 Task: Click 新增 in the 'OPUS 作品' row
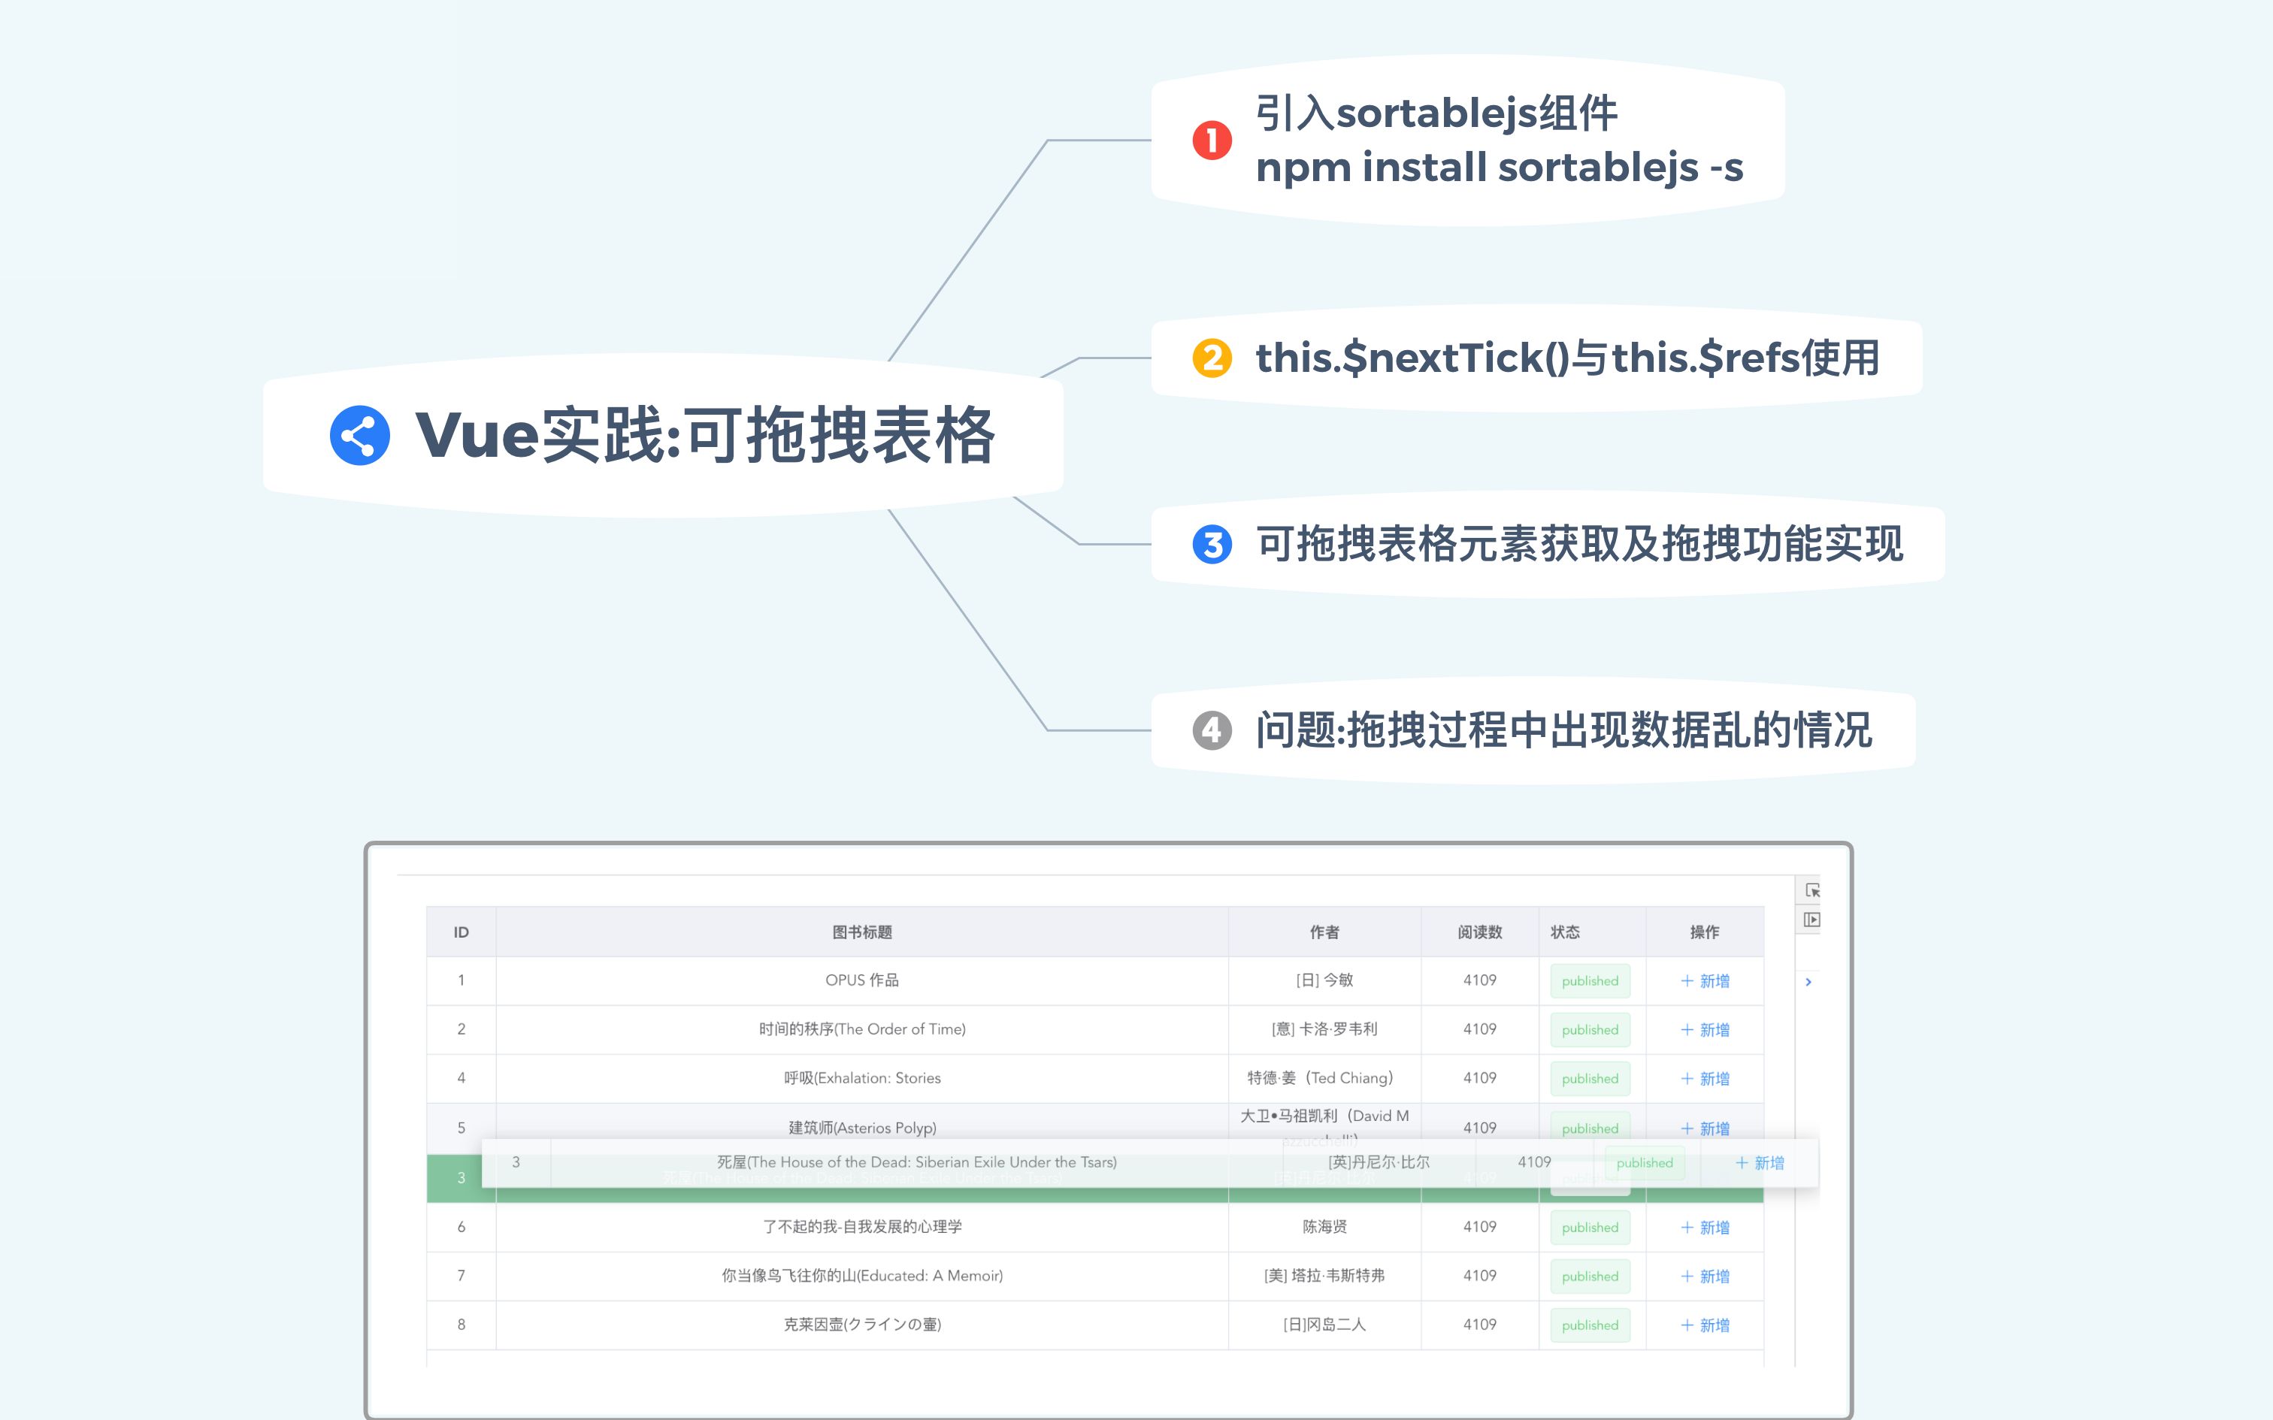(x=1705, y=980)
